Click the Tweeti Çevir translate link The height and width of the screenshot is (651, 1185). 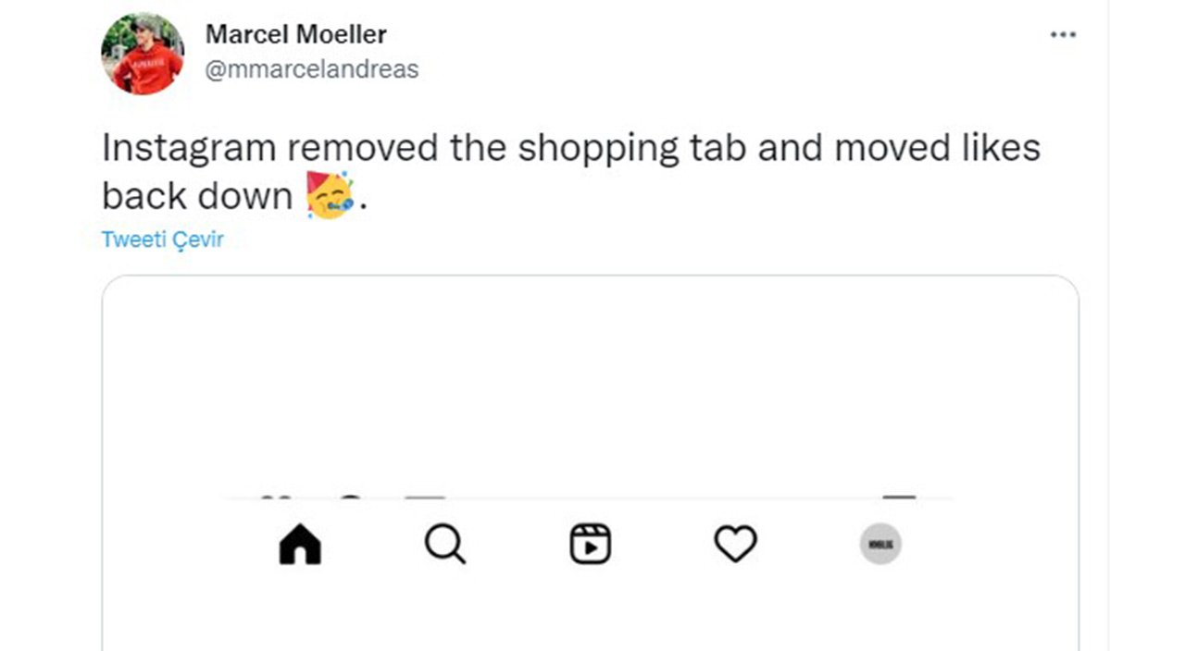click(163, 240)
